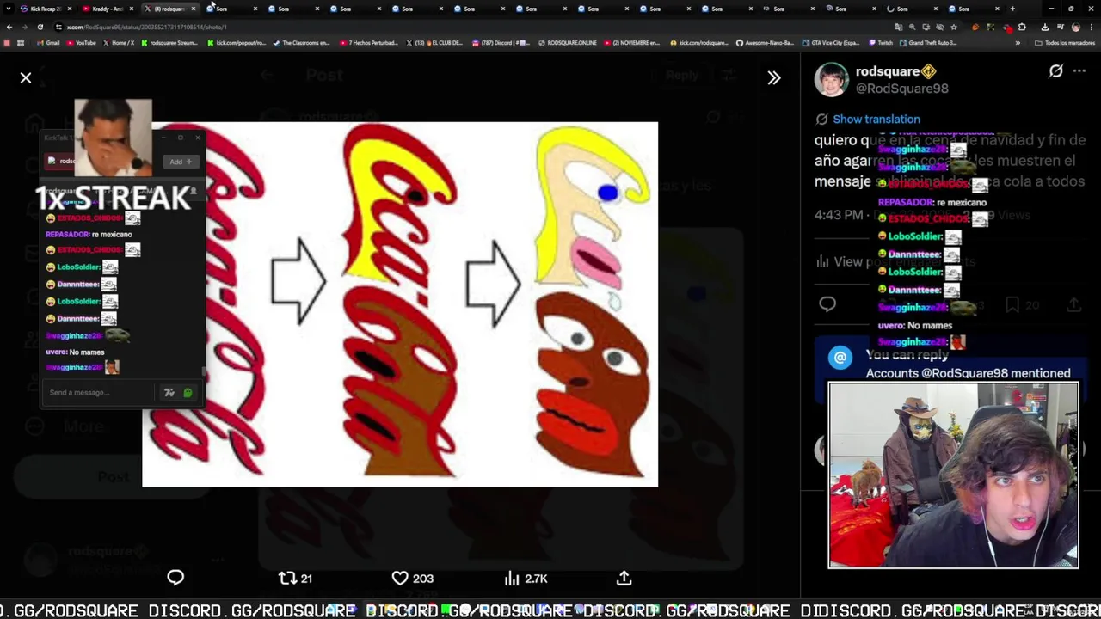Select the rodsquare chat tab in KickTalk
The height and width of the screenshot is (619, 1101).
[x=62, y=161]
